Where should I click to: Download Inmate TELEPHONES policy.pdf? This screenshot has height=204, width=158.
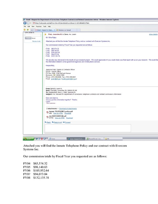[68, 113]
